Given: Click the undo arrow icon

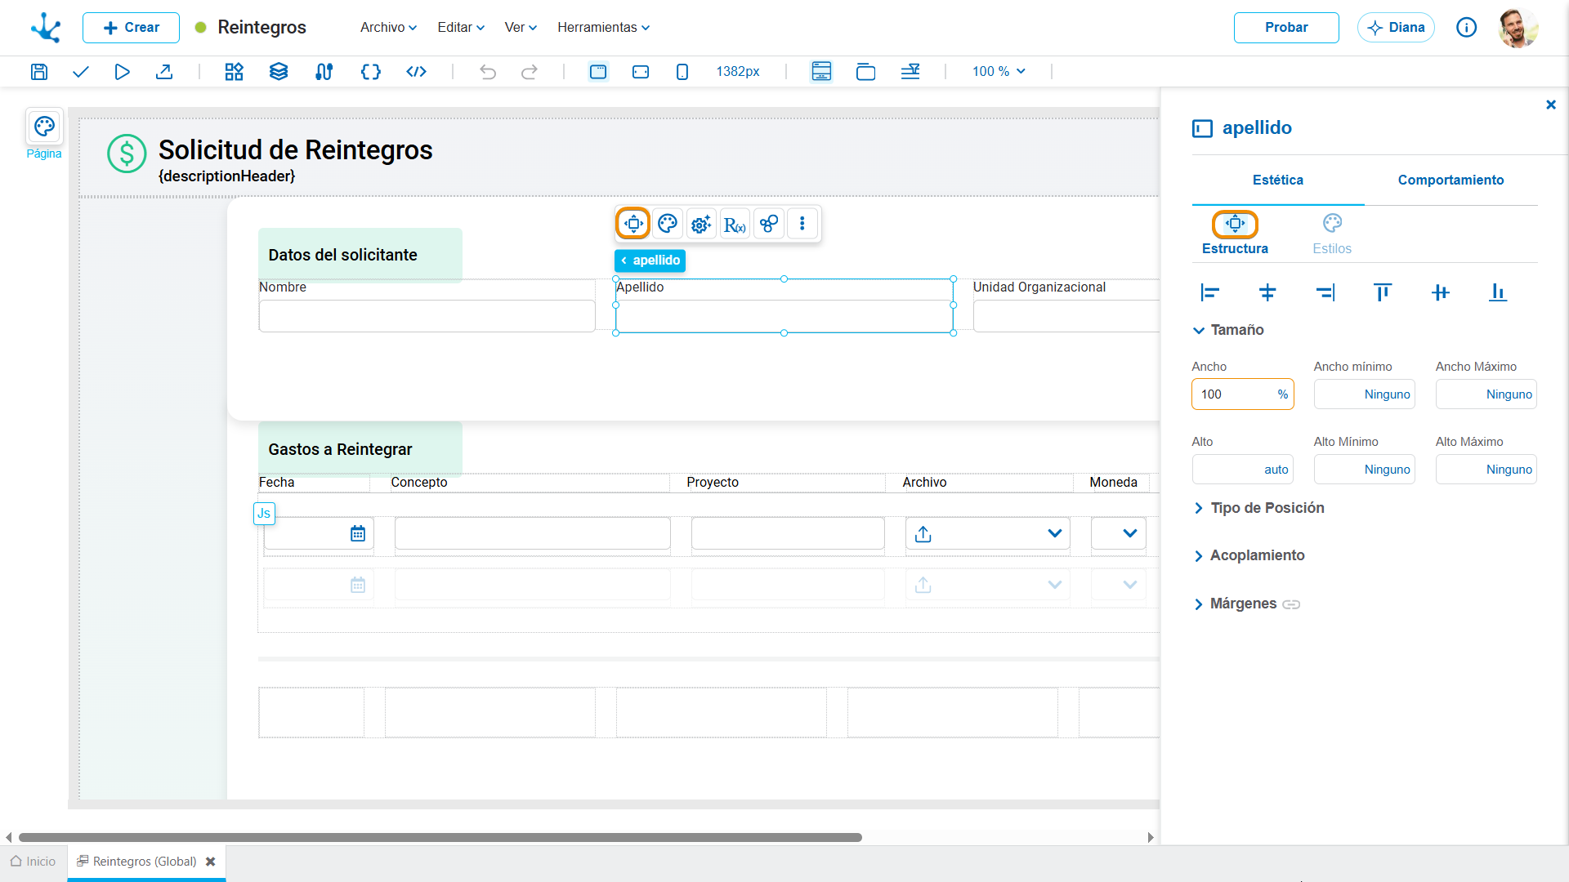Looking at the screenshot, I should tap(488, 72).
